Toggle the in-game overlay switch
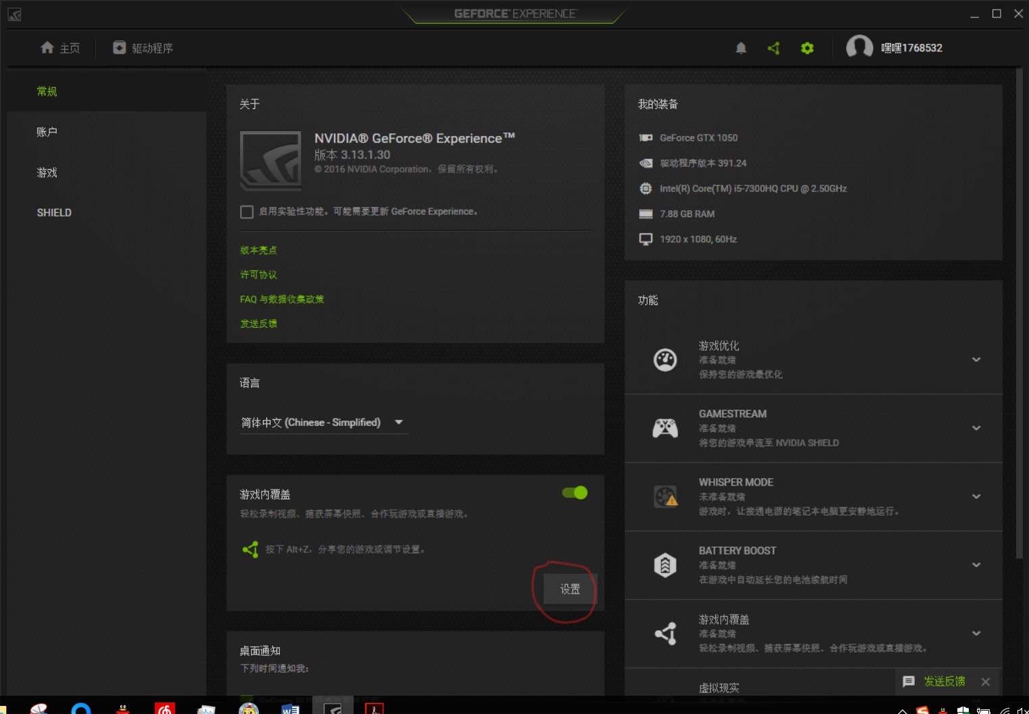The image size is (1029, 714). click(x=575, y=493)
